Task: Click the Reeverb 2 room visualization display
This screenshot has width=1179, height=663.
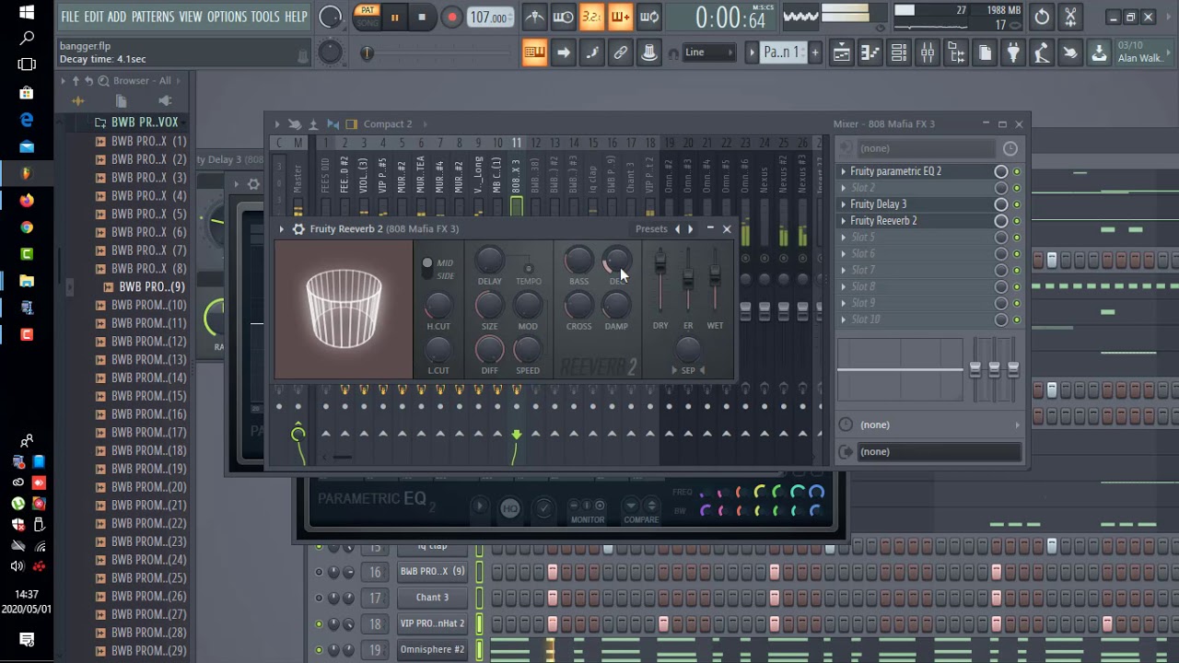Action: [344, 309]
